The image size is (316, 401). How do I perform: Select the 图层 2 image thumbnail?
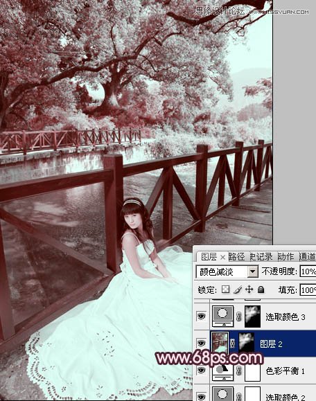click(220, 343)
